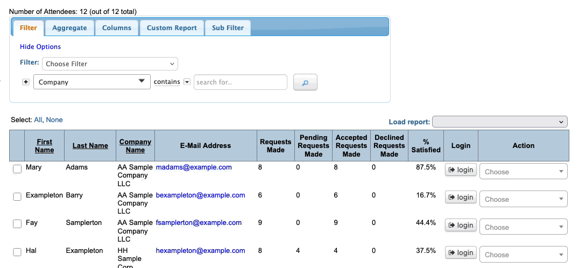Open bexampleton@example.com email link
Viewport: 579px width, 268px height.
tap(201, 195)
